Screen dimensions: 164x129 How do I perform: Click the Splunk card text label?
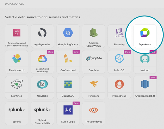pyautogui.click(x=17, y=122)
